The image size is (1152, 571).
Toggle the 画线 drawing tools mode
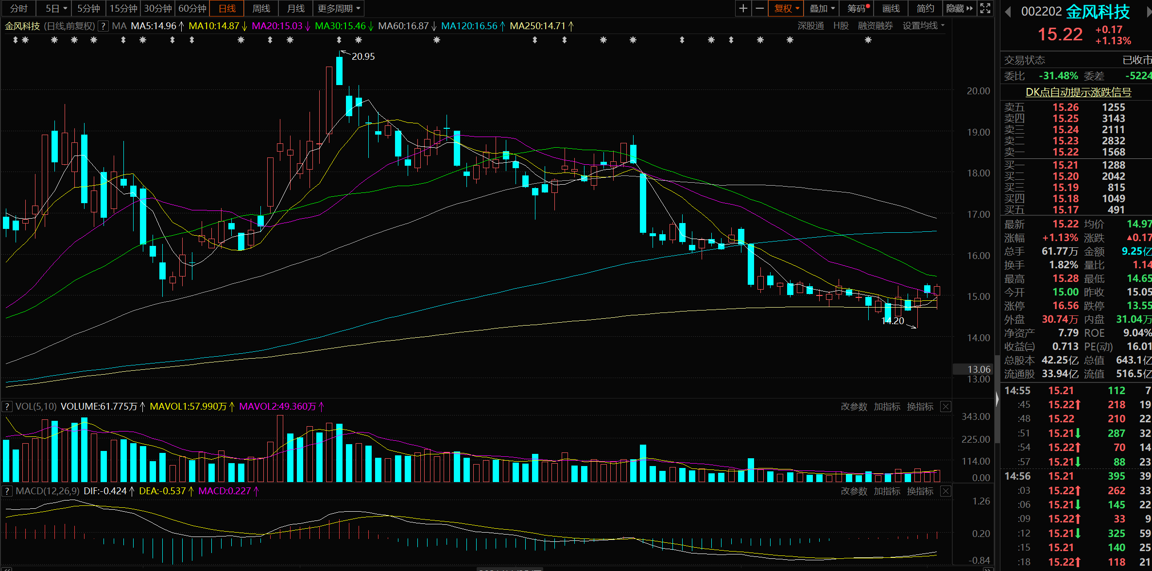(x=891, y=8)
